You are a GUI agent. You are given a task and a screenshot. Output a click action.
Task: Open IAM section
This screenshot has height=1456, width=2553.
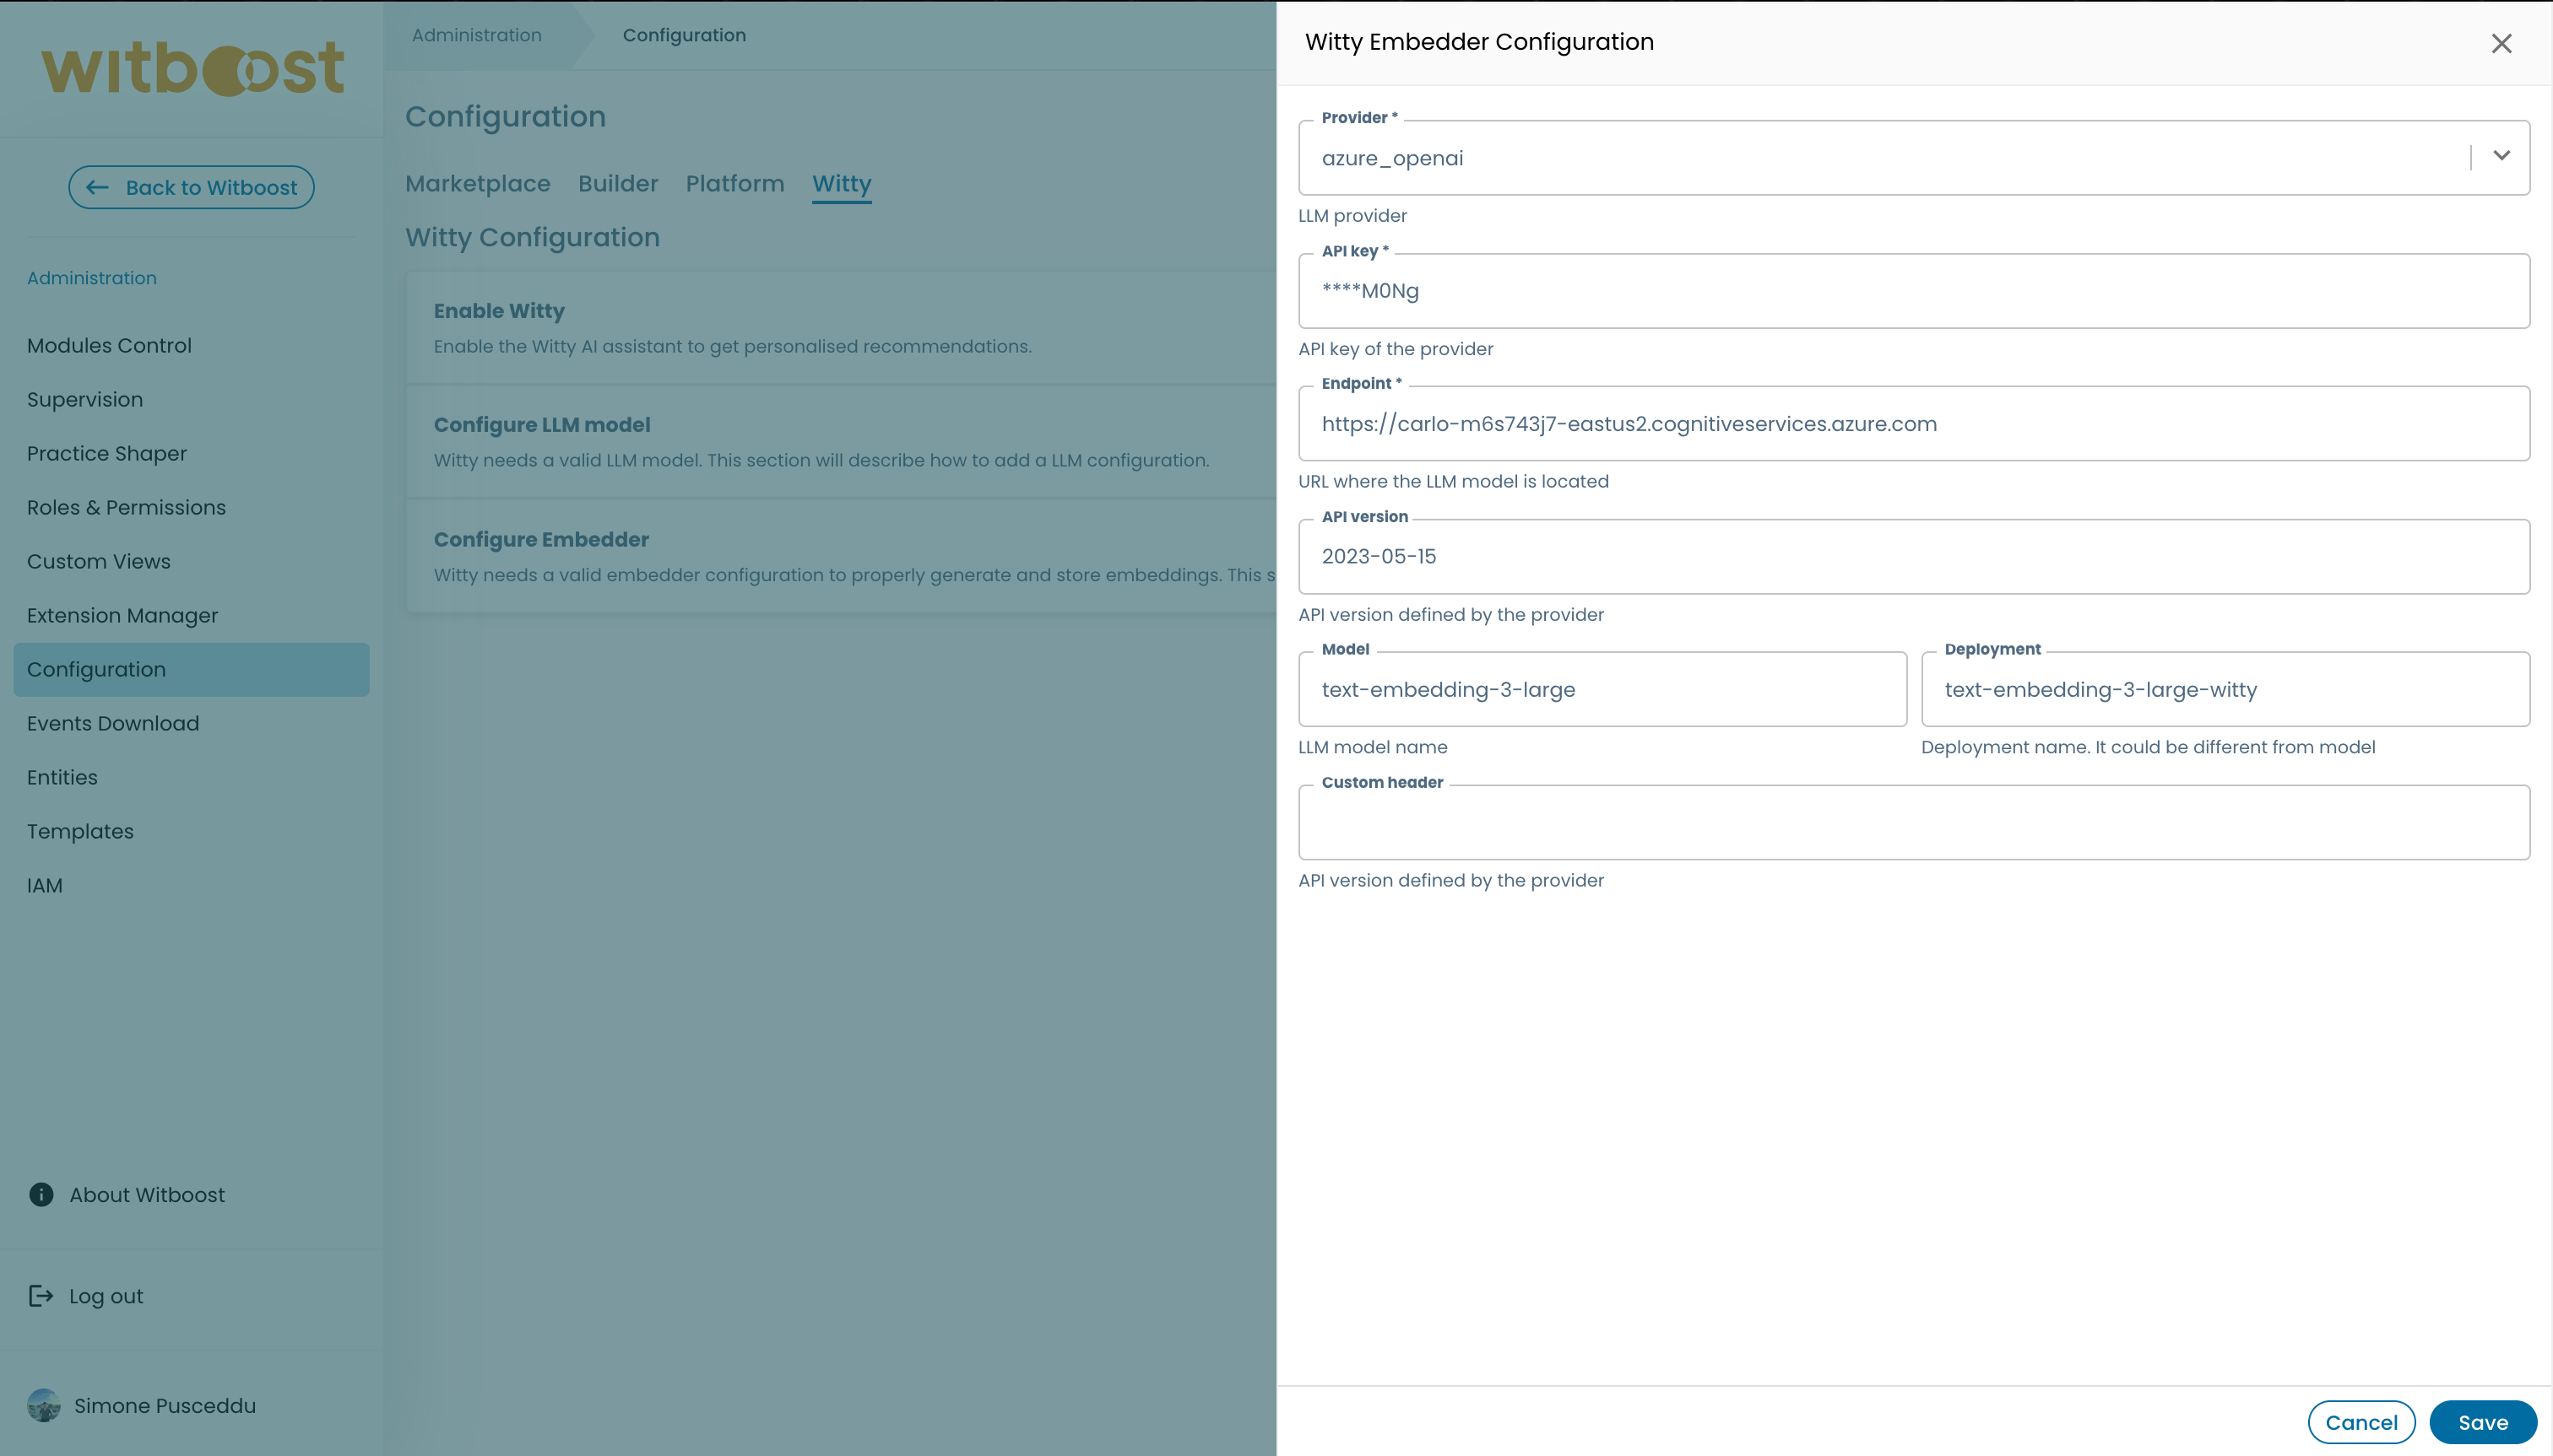(191, 885)
